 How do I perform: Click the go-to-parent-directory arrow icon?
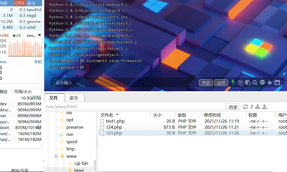pos(252,107)
